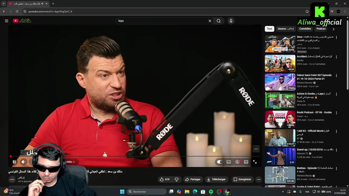Viewport: 349px width, 196px height.
Task: Click the address bar URL
Action: click(50, 11)
